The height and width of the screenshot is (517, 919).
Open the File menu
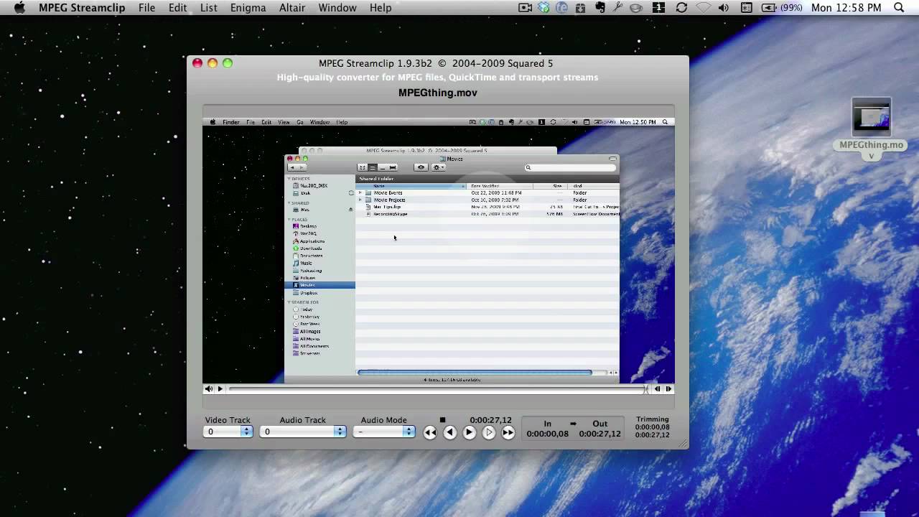(x=146, y=8)
